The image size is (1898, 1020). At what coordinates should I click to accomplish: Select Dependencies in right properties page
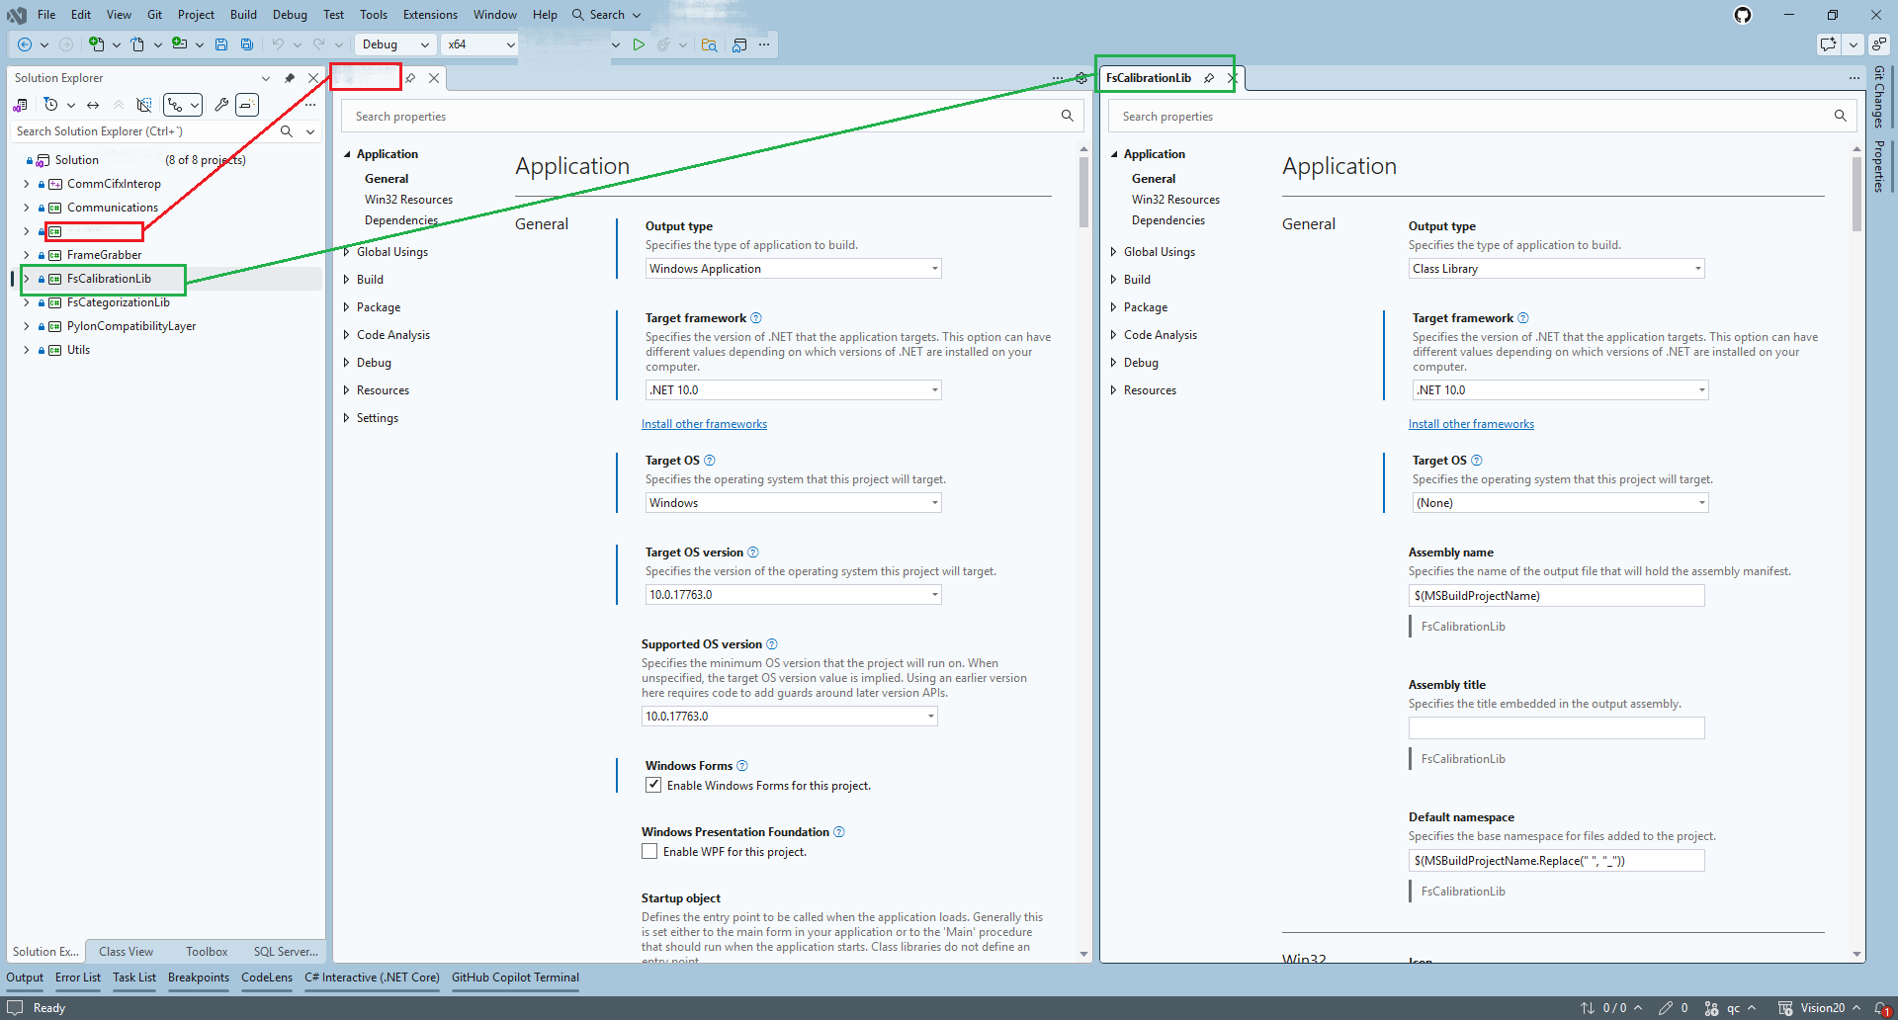[x=1167, y=220]
